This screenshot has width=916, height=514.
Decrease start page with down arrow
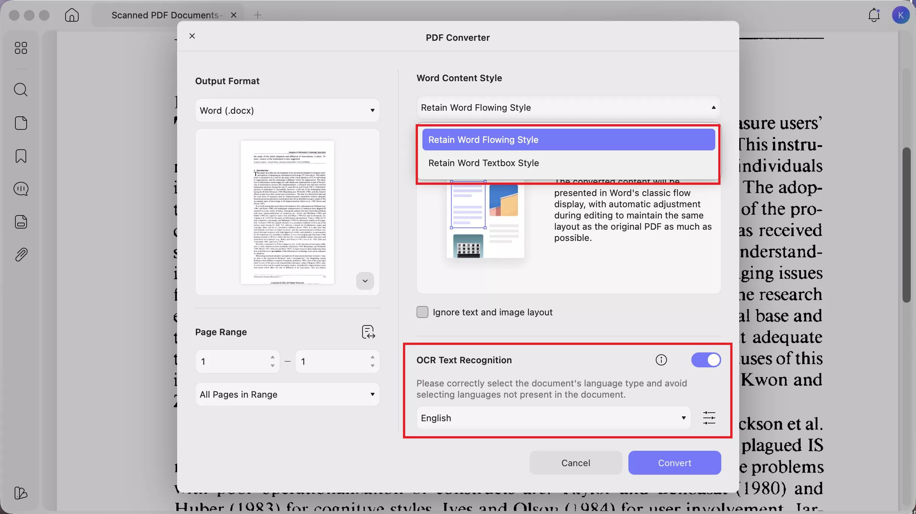tap(273, 366)
